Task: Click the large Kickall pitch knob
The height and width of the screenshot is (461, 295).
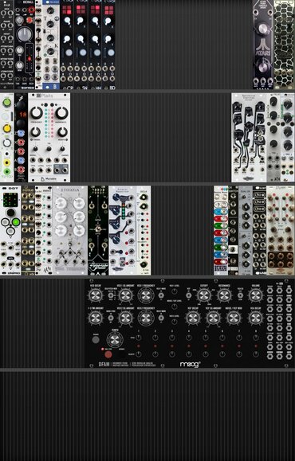Action: tap(24, 35)
